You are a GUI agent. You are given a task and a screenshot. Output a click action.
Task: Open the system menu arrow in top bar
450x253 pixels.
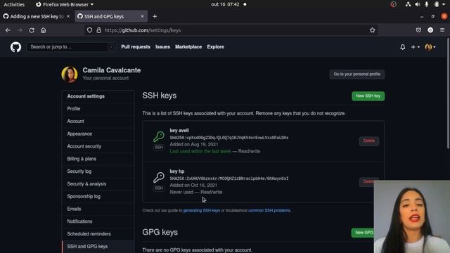tap(444, 4)
